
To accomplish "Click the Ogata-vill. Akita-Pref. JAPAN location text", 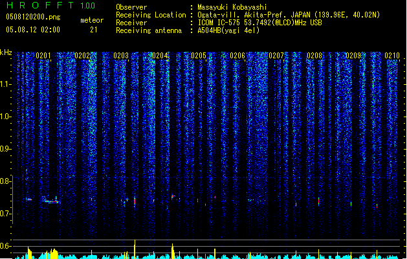I will tap(289, 15).
